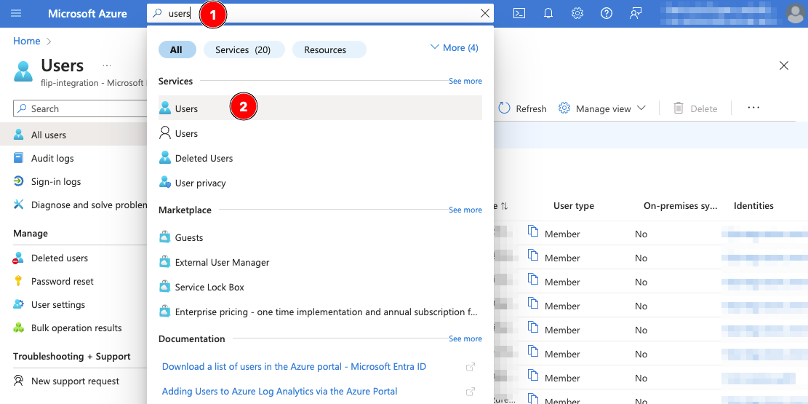
Task: Click the account avatar picture
Action: pos(796,13)
